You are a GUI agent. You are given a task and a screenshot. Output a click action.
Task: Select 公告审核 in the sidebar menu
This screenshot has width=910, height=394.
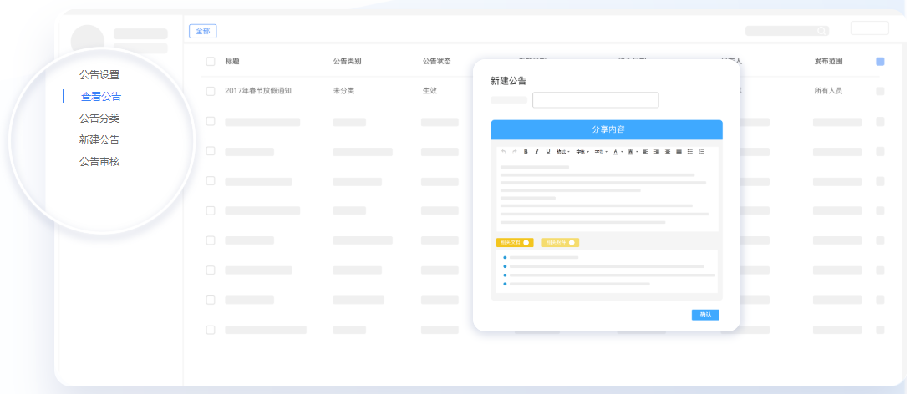coord(99,162)
